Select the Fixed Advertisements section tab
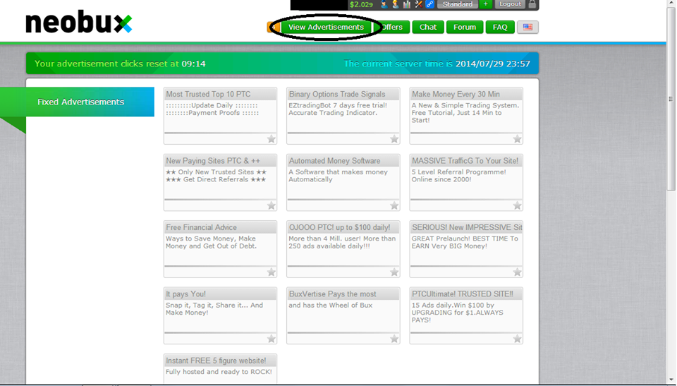Viewport: 677px width, 386px height. (x=80, y=102)
